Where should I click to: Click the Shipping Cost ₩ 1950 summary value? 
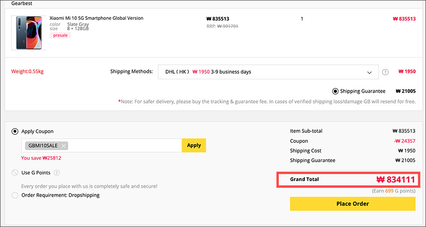point(407,151)
